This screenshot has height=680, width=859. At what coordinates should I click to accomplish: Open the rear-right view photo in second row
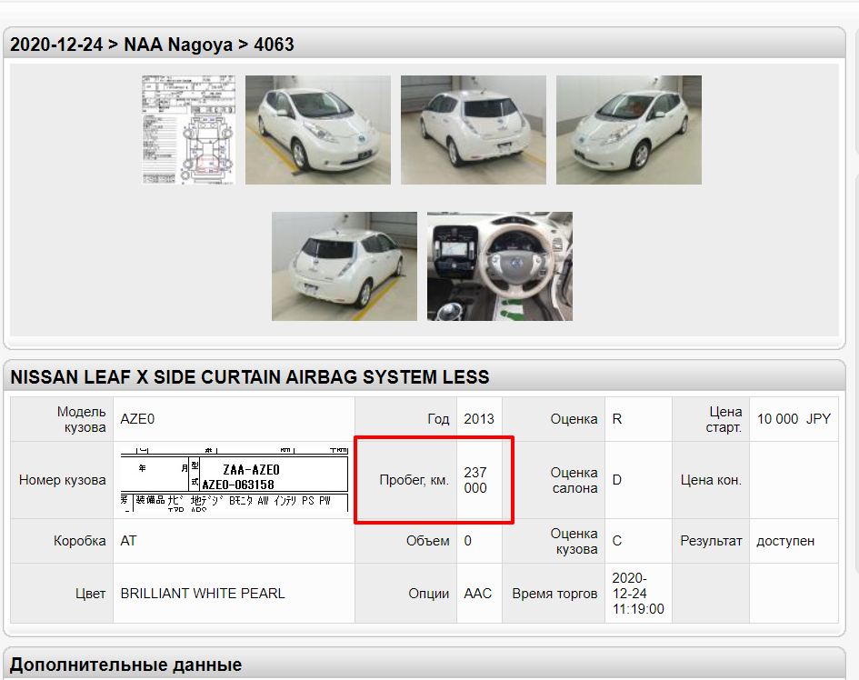click(x=344, y=266)
